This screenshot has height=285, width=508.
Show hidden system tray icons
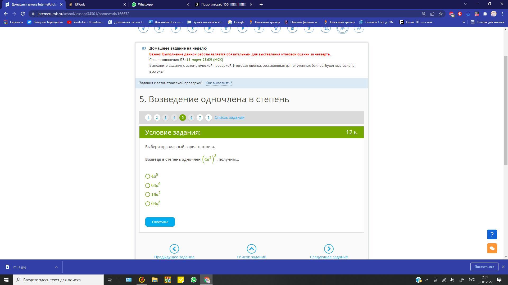427,280
